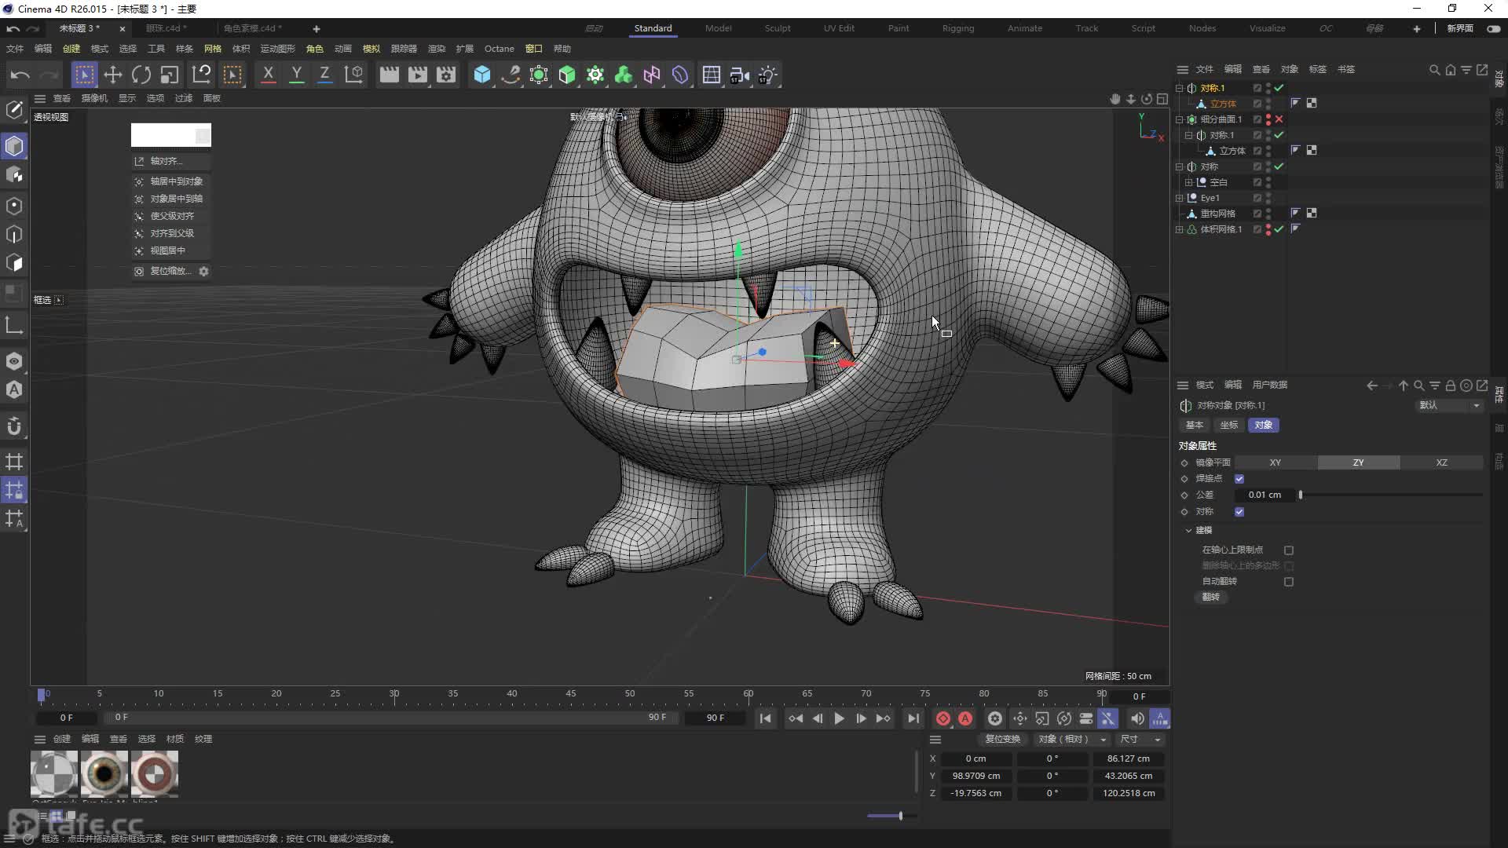Toggle the green check on 体积网格.1
1508x848 pixels.
[x=1279, y=229]
